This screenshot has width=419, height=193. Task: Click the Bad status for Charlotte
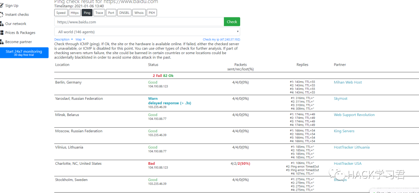click(151, 164)
